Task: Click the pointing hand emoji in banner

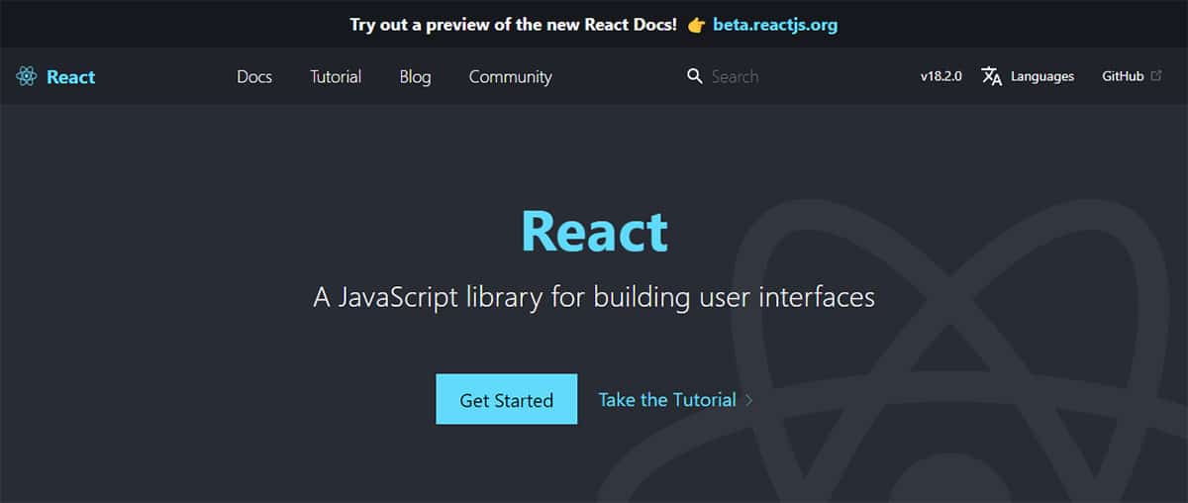Action: [694, 25]
